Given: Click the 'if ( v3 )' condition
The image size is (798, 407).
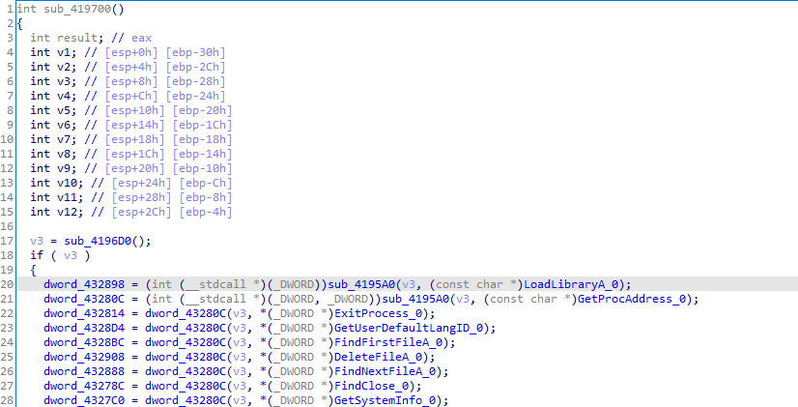Looking at the screenshot, I should tap(60, 256).
